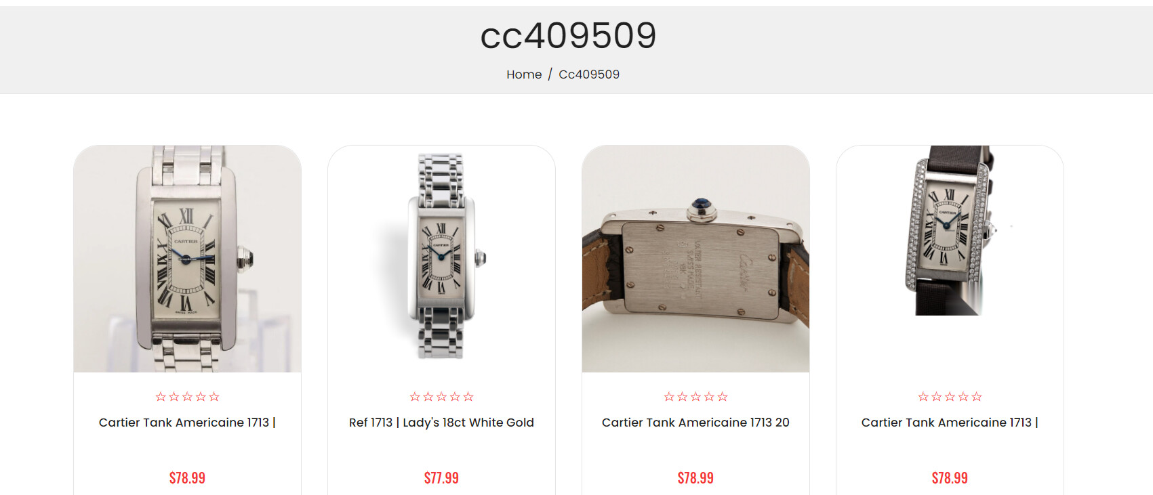Image resolution: width=1153 pixels, height=495 pixels.
Task: Open the watch caseback photo
Action: [695, 259]
